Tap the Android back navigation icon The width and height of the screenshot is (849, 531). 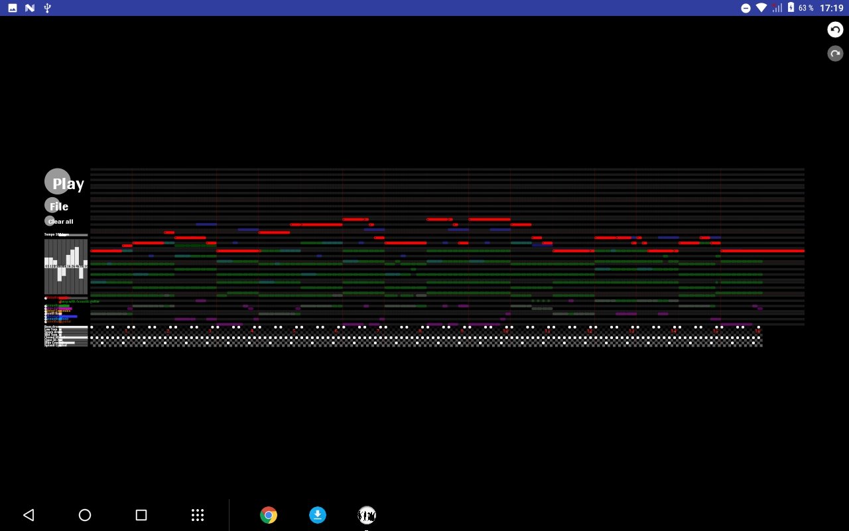[28, 515]
